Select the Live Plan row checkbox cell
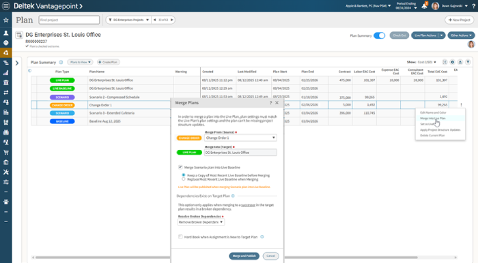This screenshot has width=478, height=263. pyautogui.click(x=34, y=80)
